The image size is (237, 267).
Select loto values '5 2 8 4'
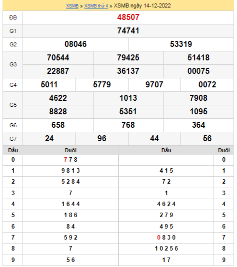[70, 182]
